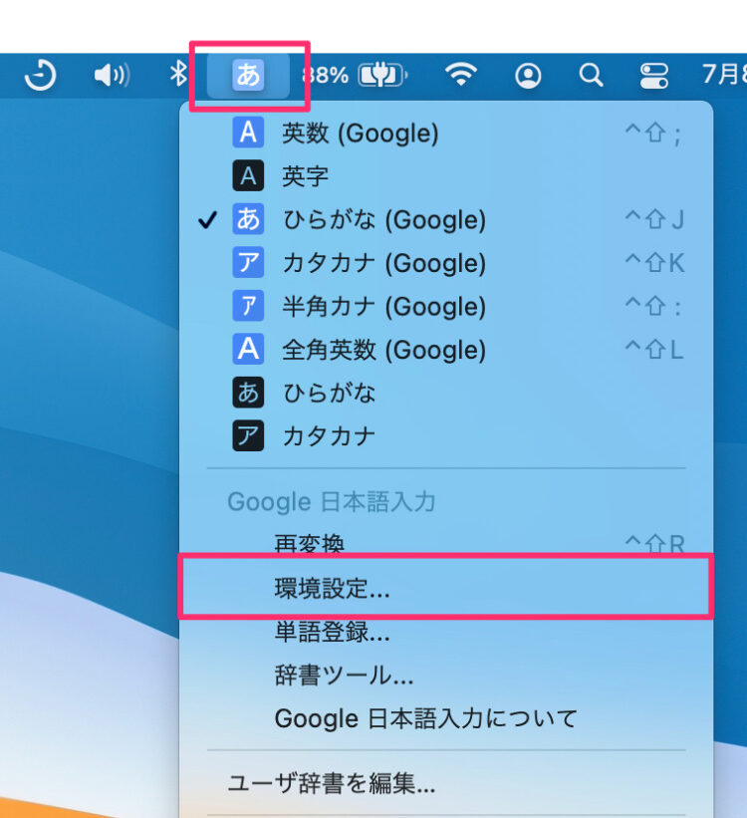Select the non-Google ひらがな input source
The height and width of the screenshot is (818, 747).
coord(329,394)
